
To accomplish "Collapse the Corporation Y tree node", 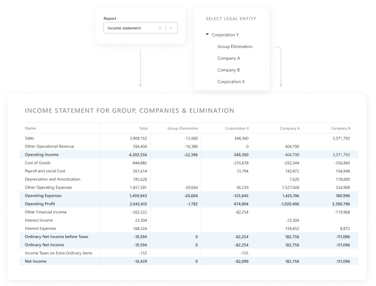I will pos(207,34).
